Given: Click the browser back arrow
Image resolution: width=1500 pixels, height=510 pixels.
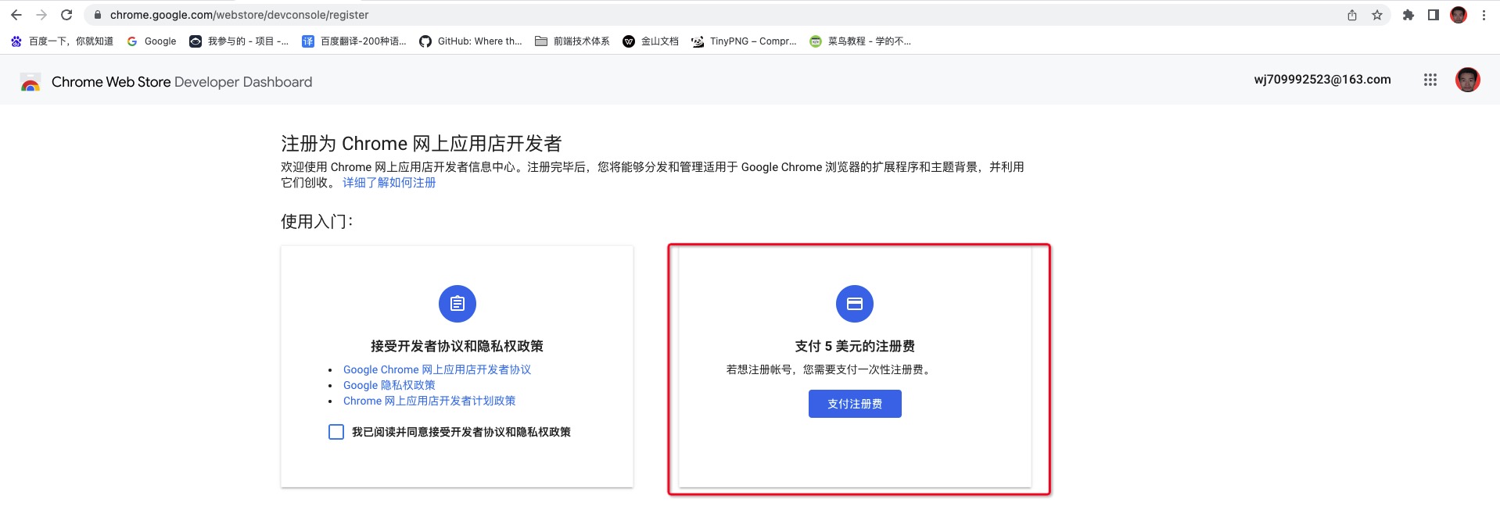Looking at the screenshot, I should click(16, 15).
